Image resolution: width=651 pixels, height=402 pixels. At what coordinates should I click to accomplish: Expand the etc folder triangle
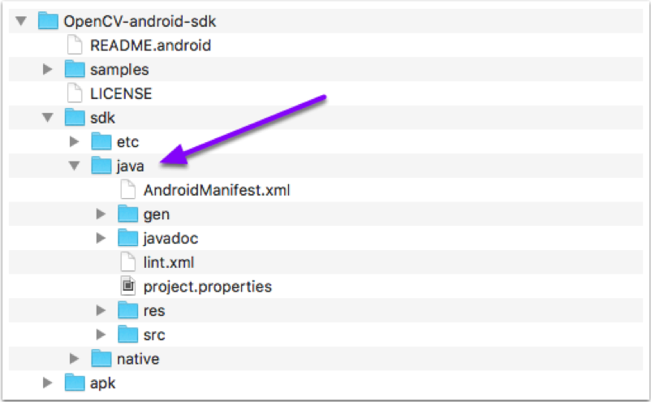75,141
